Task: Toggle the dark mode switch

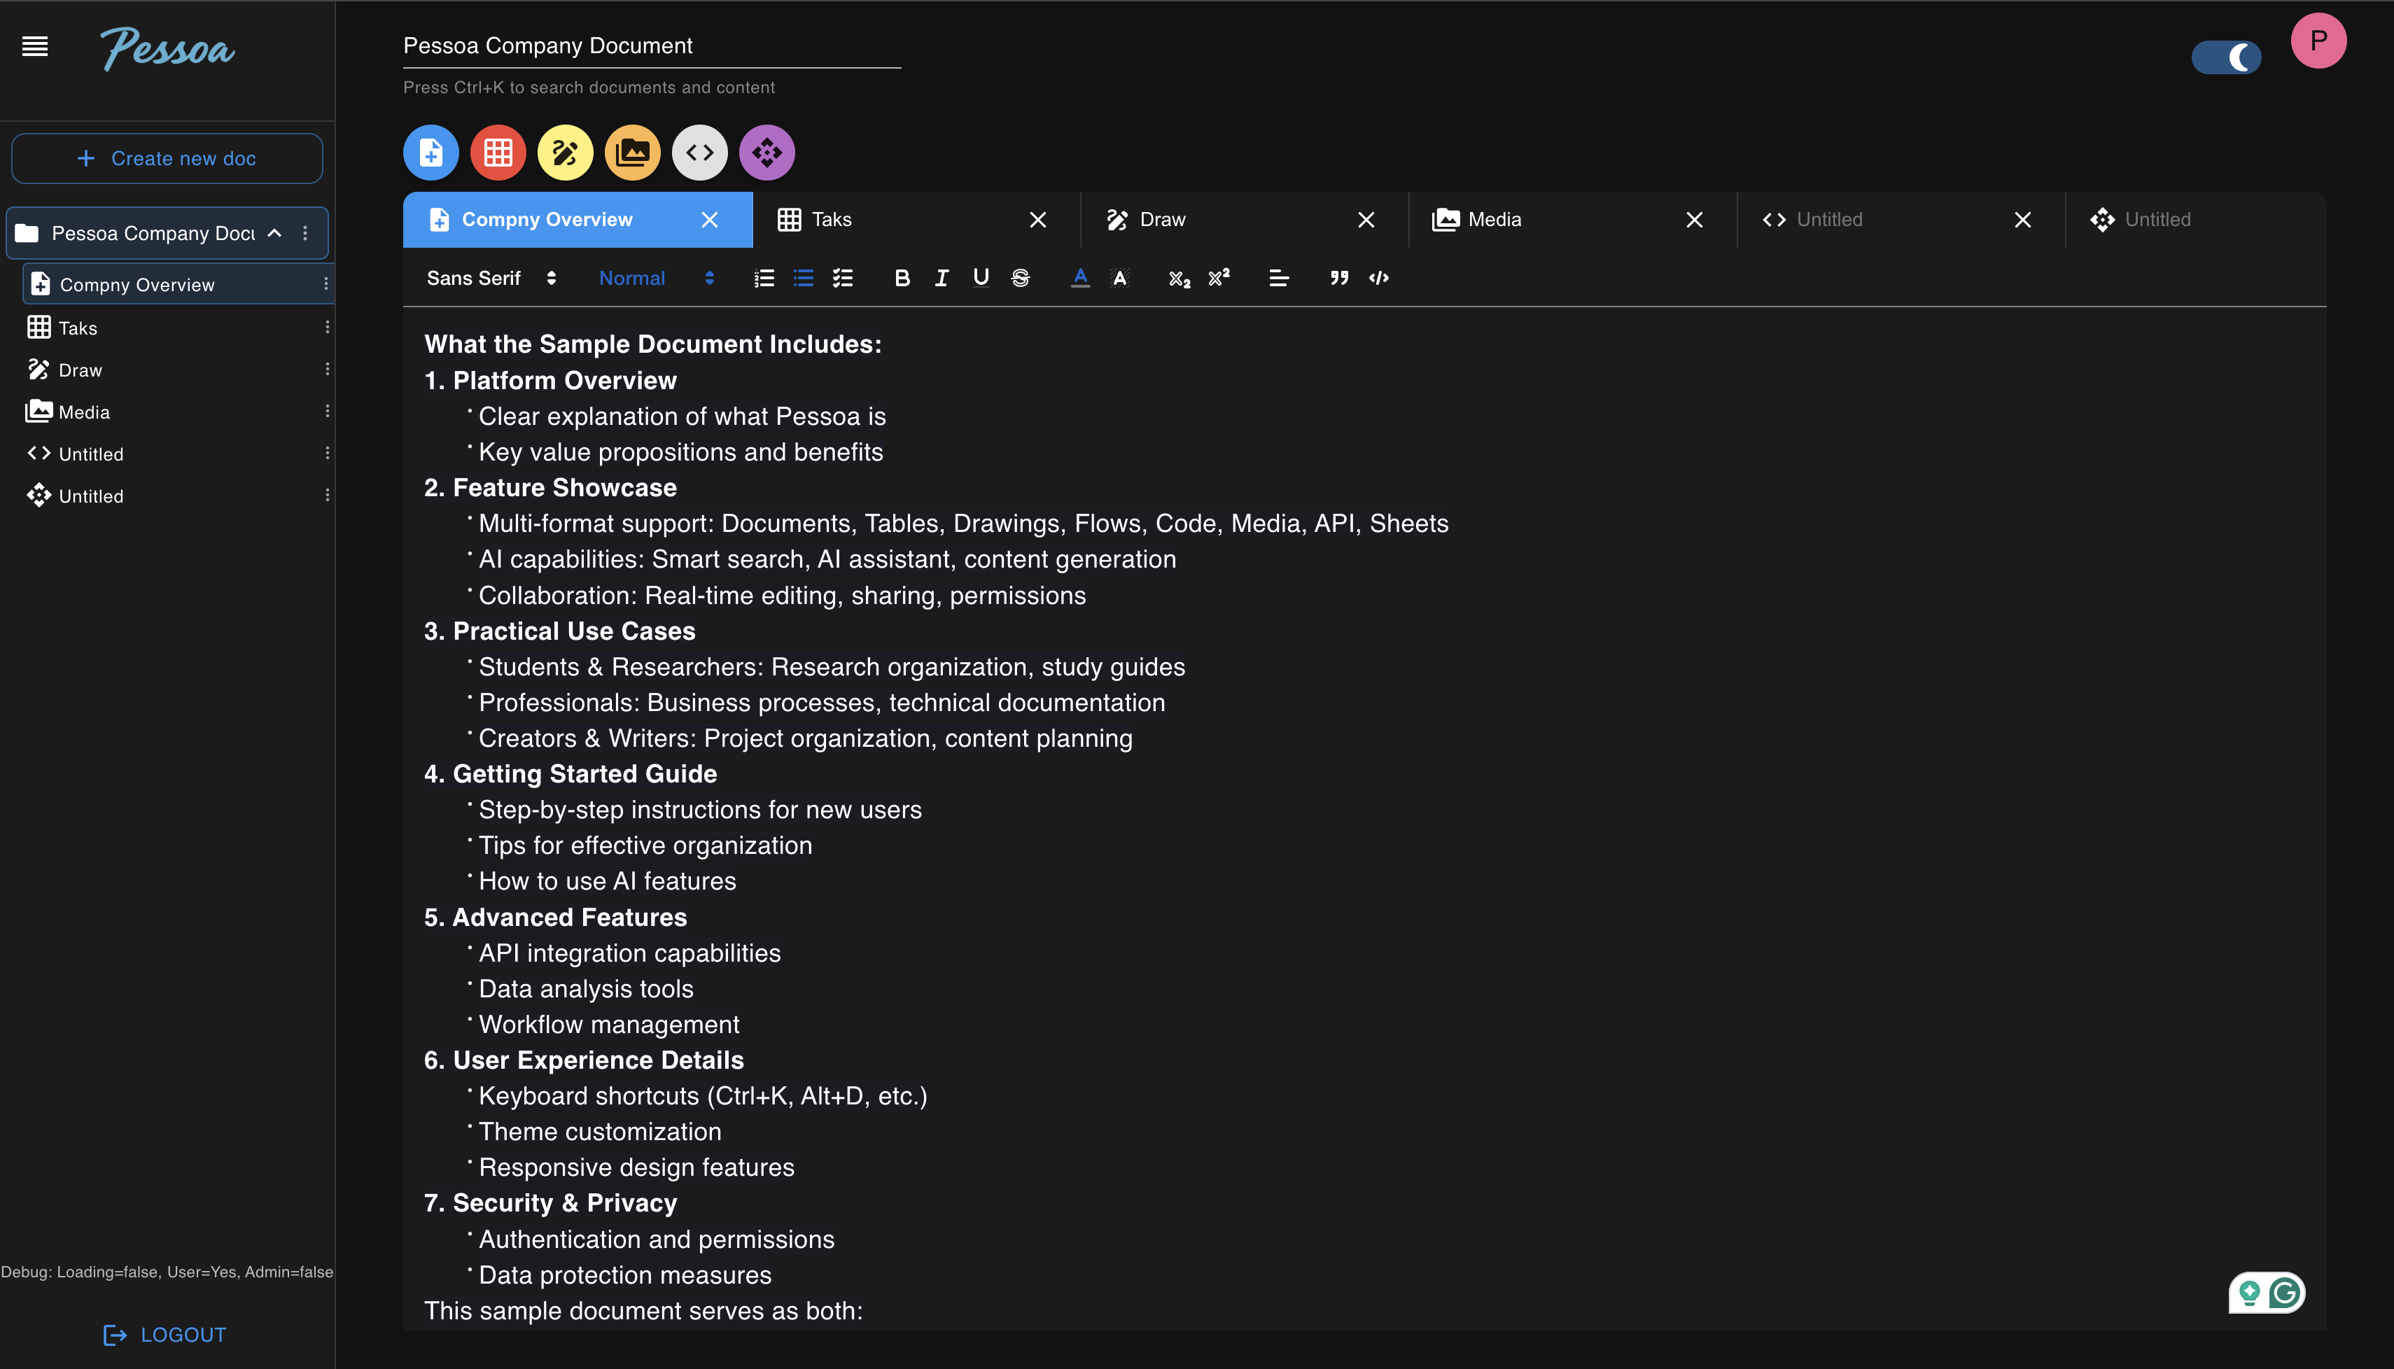Action: click(2226, 57)
